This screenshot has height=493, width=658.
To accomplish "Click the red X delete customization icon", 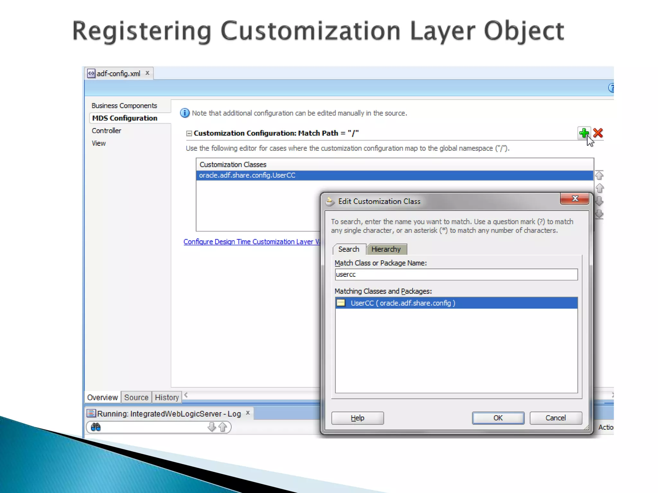I will 598,133.
